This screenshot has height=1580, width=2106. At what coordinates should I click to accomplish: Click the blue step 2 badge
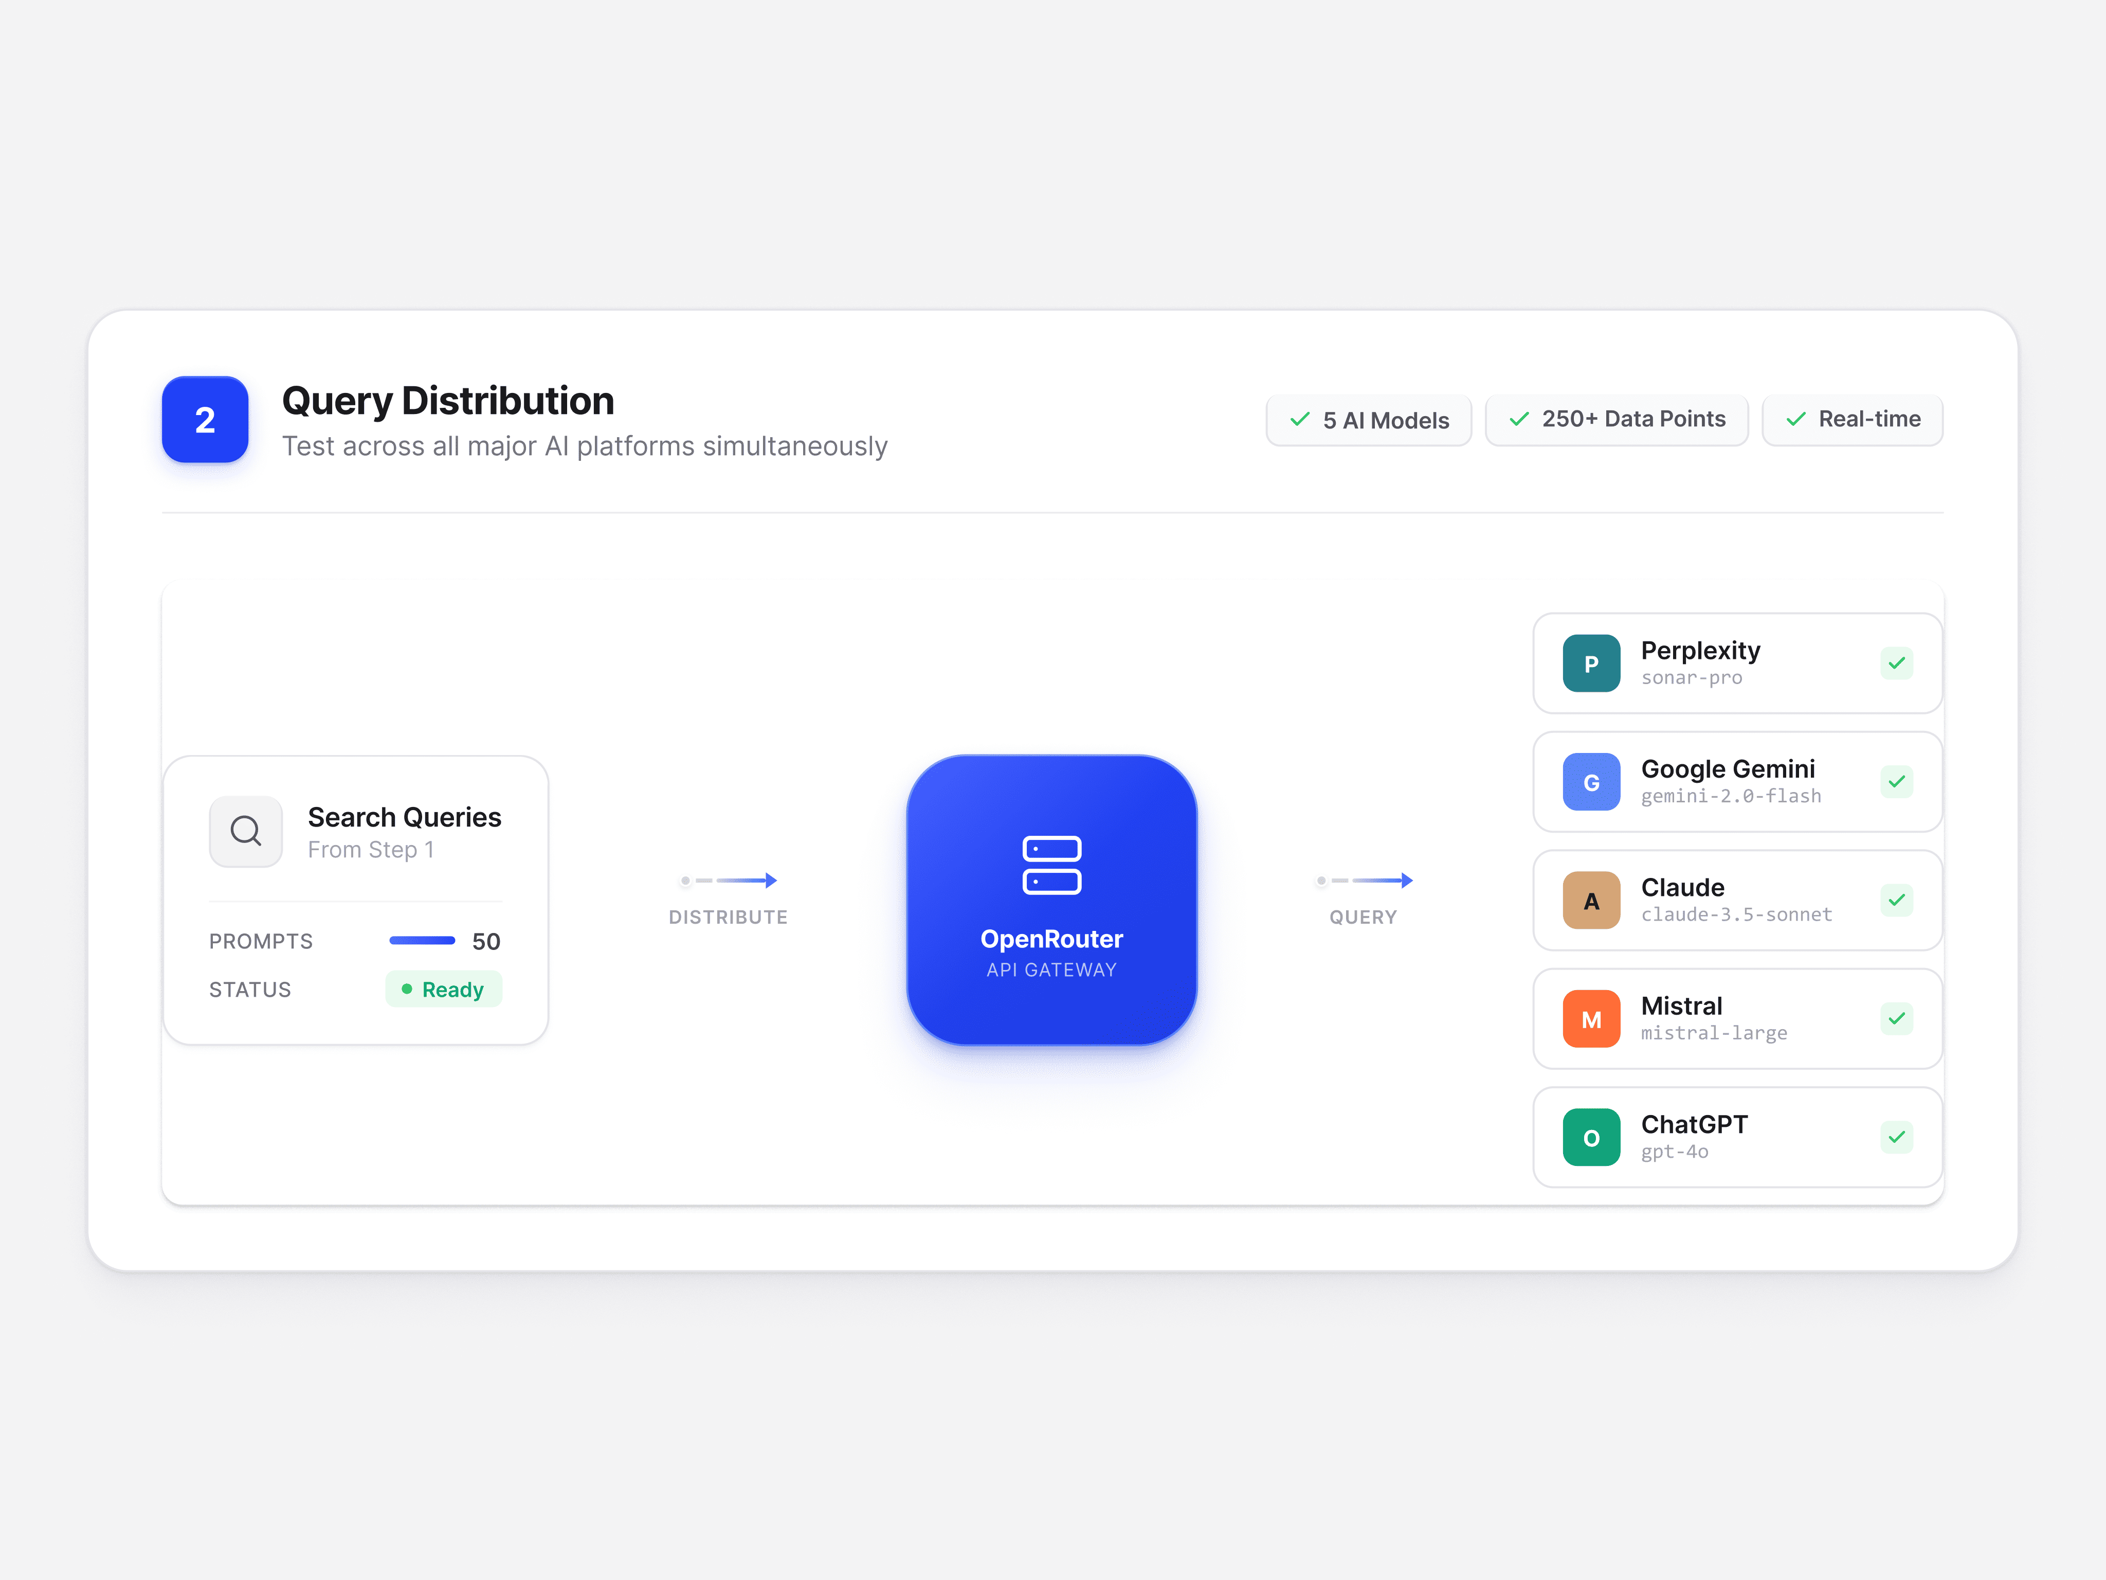[205, 419]
